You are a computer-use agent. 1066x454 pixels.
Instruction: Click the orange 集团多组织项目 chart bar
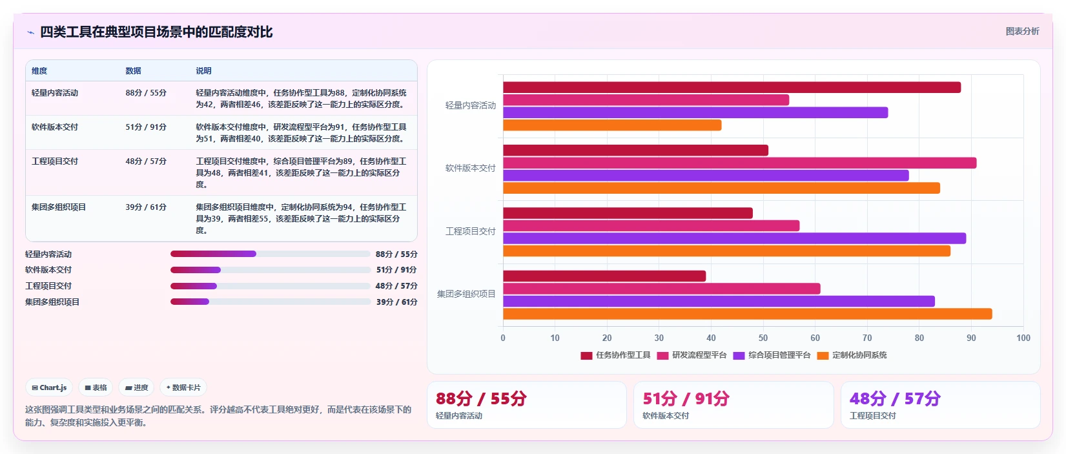pyautogui.click(x=747, y=314)
